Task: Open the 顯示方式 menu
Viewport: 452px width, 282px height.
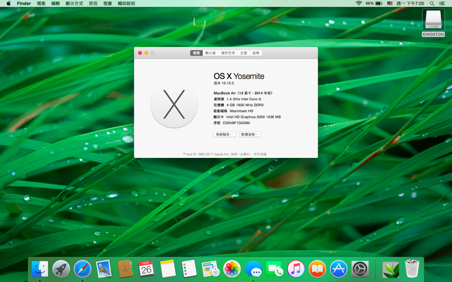Action: pos(74,4)
